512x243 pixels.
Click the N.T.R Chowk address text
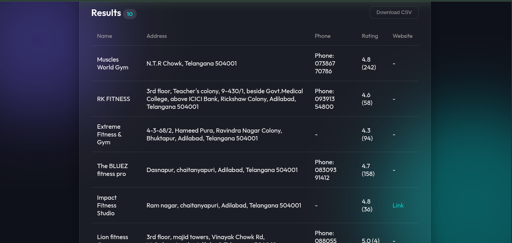tap(191, 64)
